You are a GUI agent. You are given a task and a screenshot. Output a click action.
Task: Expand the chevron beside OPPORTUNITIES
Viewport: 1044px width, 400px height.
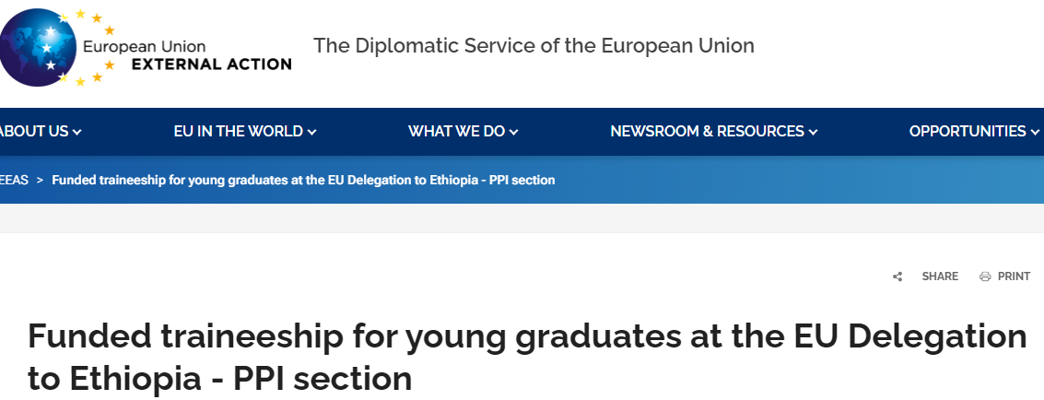[x=1035, y=133]
